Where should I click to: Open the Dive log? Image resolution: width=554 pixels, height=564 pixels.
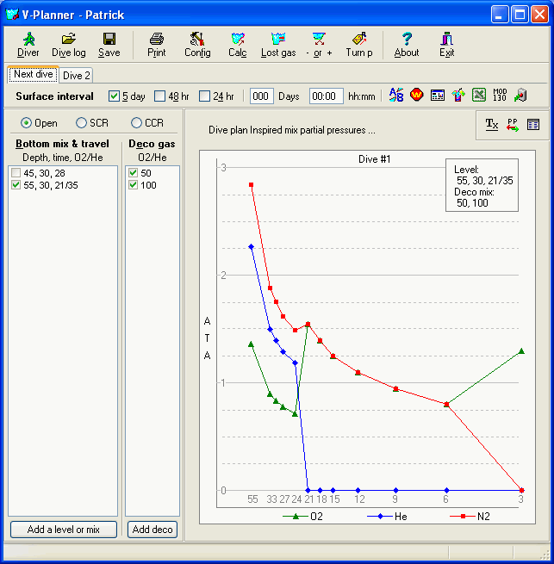[69, 44]
